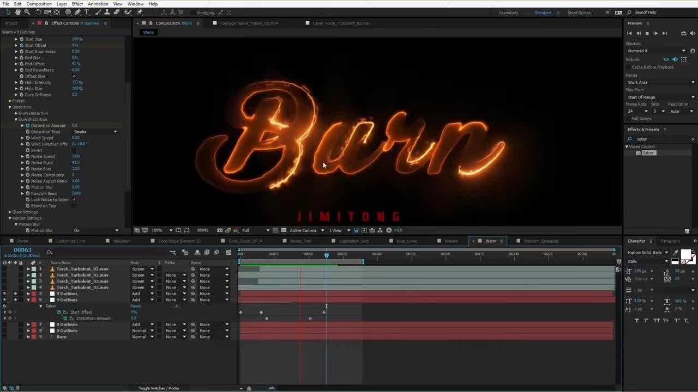Open the composition mini-flowchart in timeline

[173, 252]
